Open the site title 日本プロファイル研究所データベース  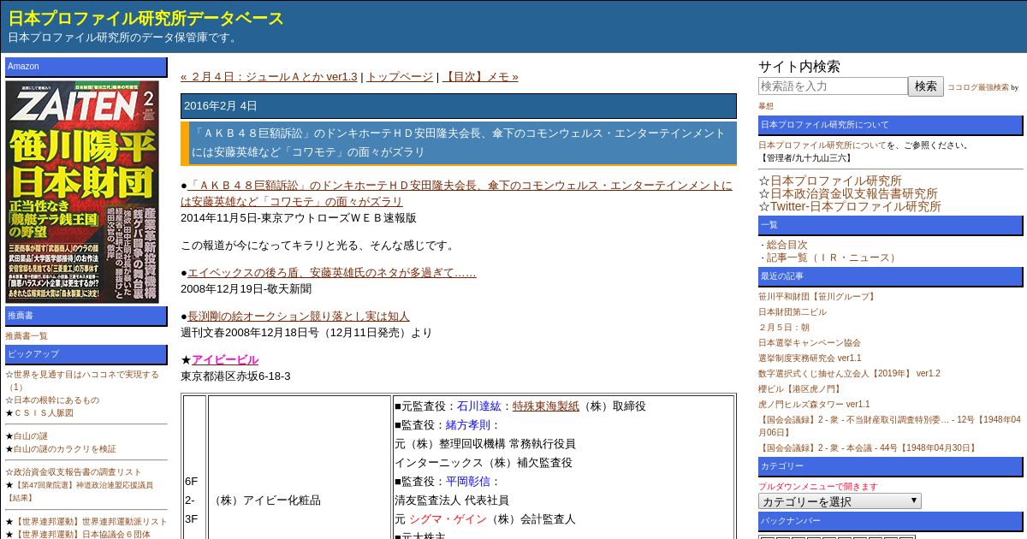(145, 18)
